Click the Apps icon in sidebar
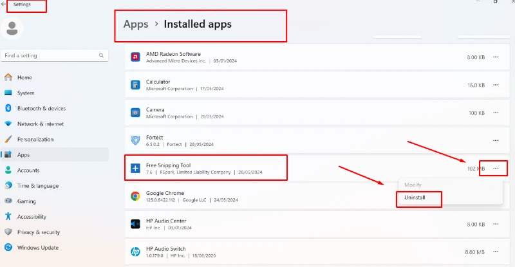This screenshot has height=267, width=515. [x=8, y=154]
